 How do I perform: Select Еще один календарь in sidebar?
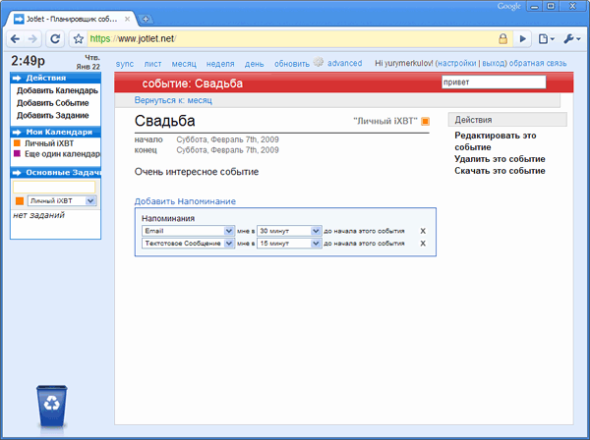pyautogui.click(x=63, y=153)
